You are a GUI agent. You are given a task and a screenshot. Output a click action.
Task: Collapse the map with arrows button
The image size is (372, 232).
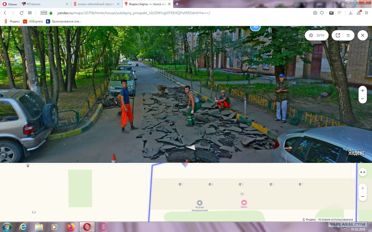coord(363,172)
